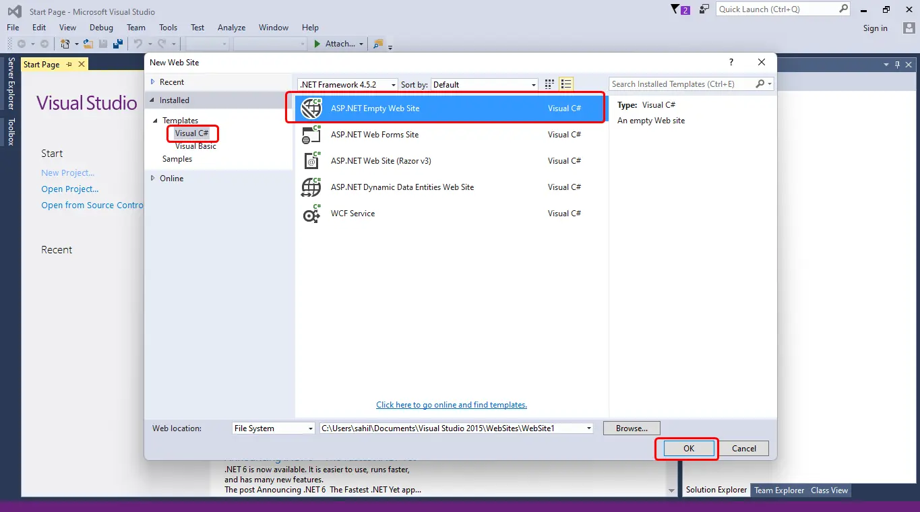This screenshot has height=512, width=920.
Task: Click the Sign in link
Action: point(875,28)
